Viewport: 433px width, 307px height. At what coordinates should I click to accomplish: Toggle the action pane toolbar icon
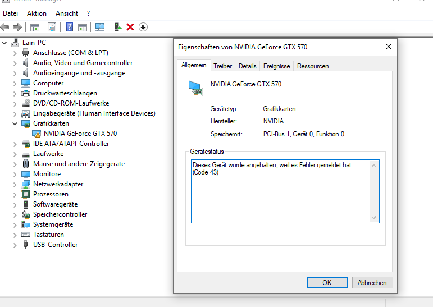coord(83,27)
